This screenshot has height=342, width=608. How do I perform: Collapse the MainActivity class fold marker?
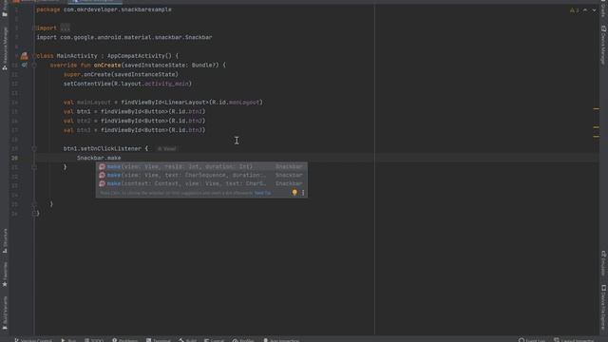coord(34,56)
